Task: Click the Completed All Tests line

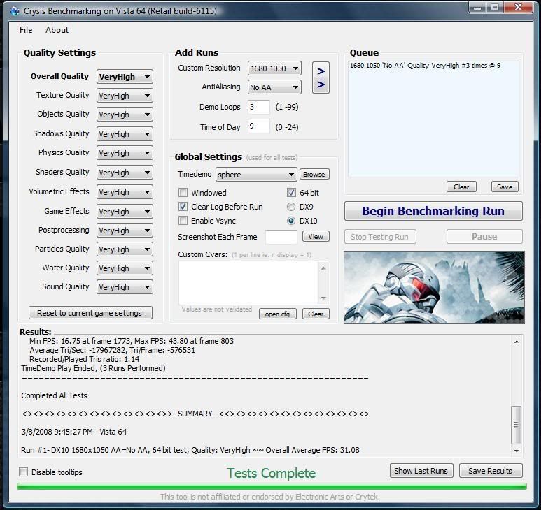Action: 54,395
